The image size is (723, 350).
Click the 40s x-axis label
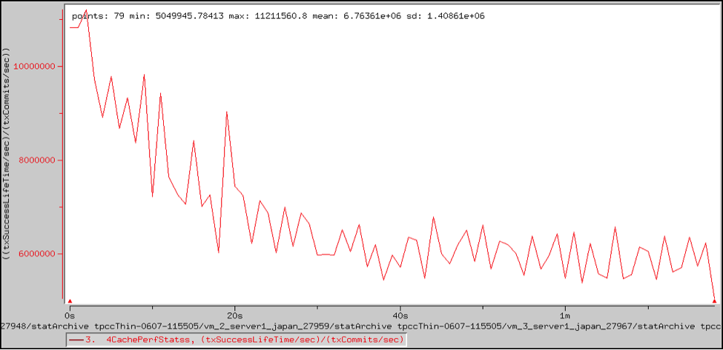pyautogui.click(x=400, y=315)
